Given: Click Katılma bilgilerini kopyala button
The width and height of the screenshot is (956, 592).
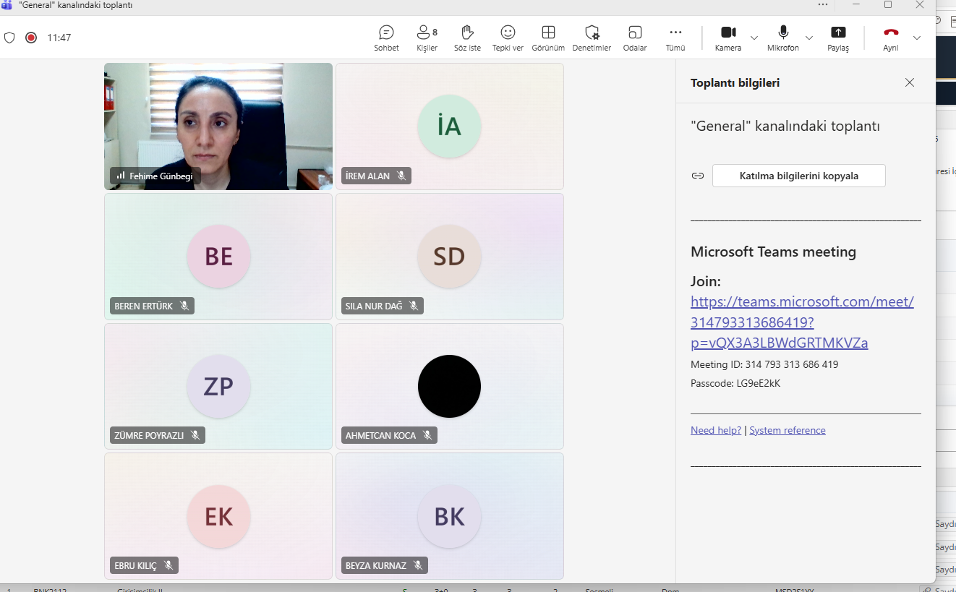Looking at the screenshot, I should click(799, 176).
